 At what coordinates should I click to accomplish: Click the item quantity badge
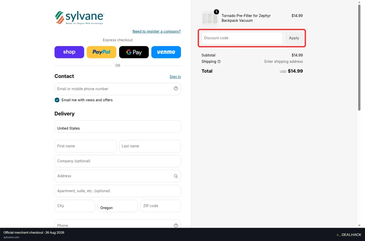pyautogui.click(x=216, y=12)
